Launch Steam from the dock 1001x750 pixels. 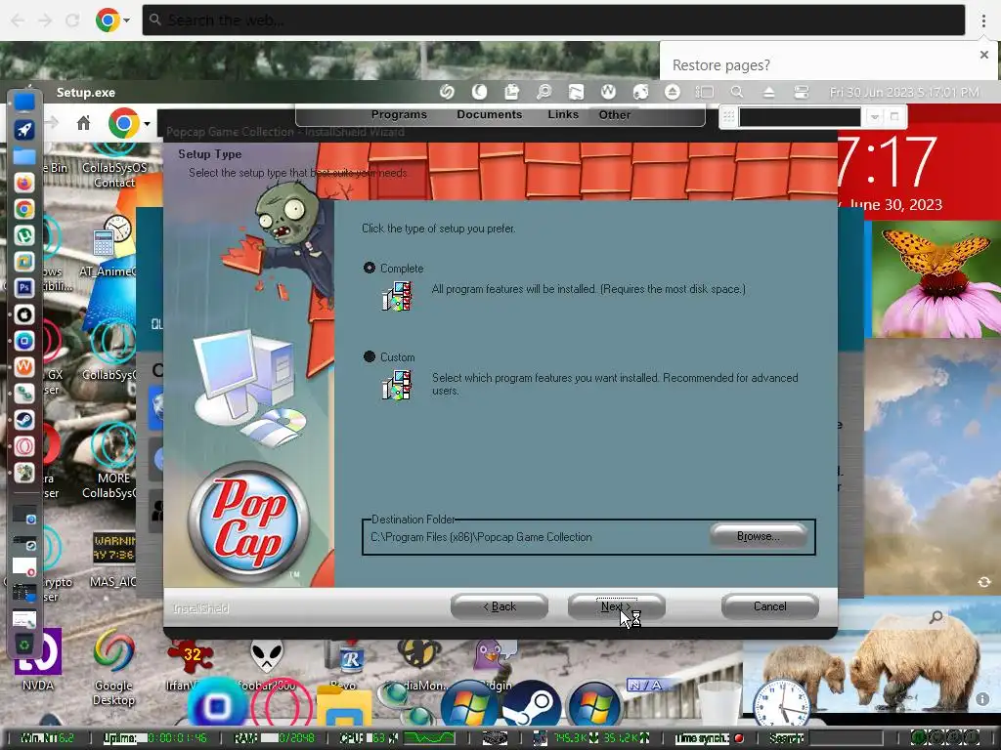click(24, 420)
